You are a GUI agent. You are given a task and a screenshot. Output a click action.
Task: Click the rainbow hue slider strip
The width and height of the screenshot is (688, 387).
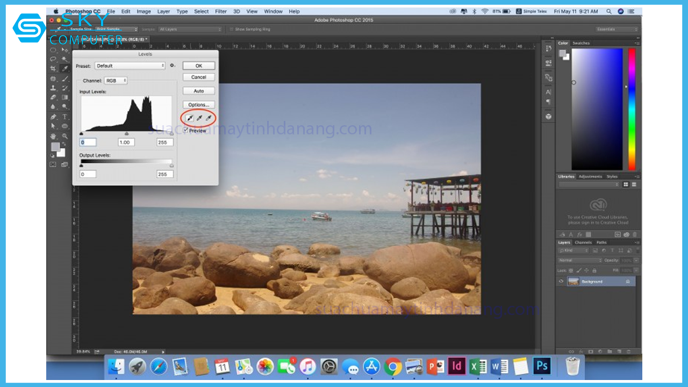pyautogui.click(x=632, y=109)
